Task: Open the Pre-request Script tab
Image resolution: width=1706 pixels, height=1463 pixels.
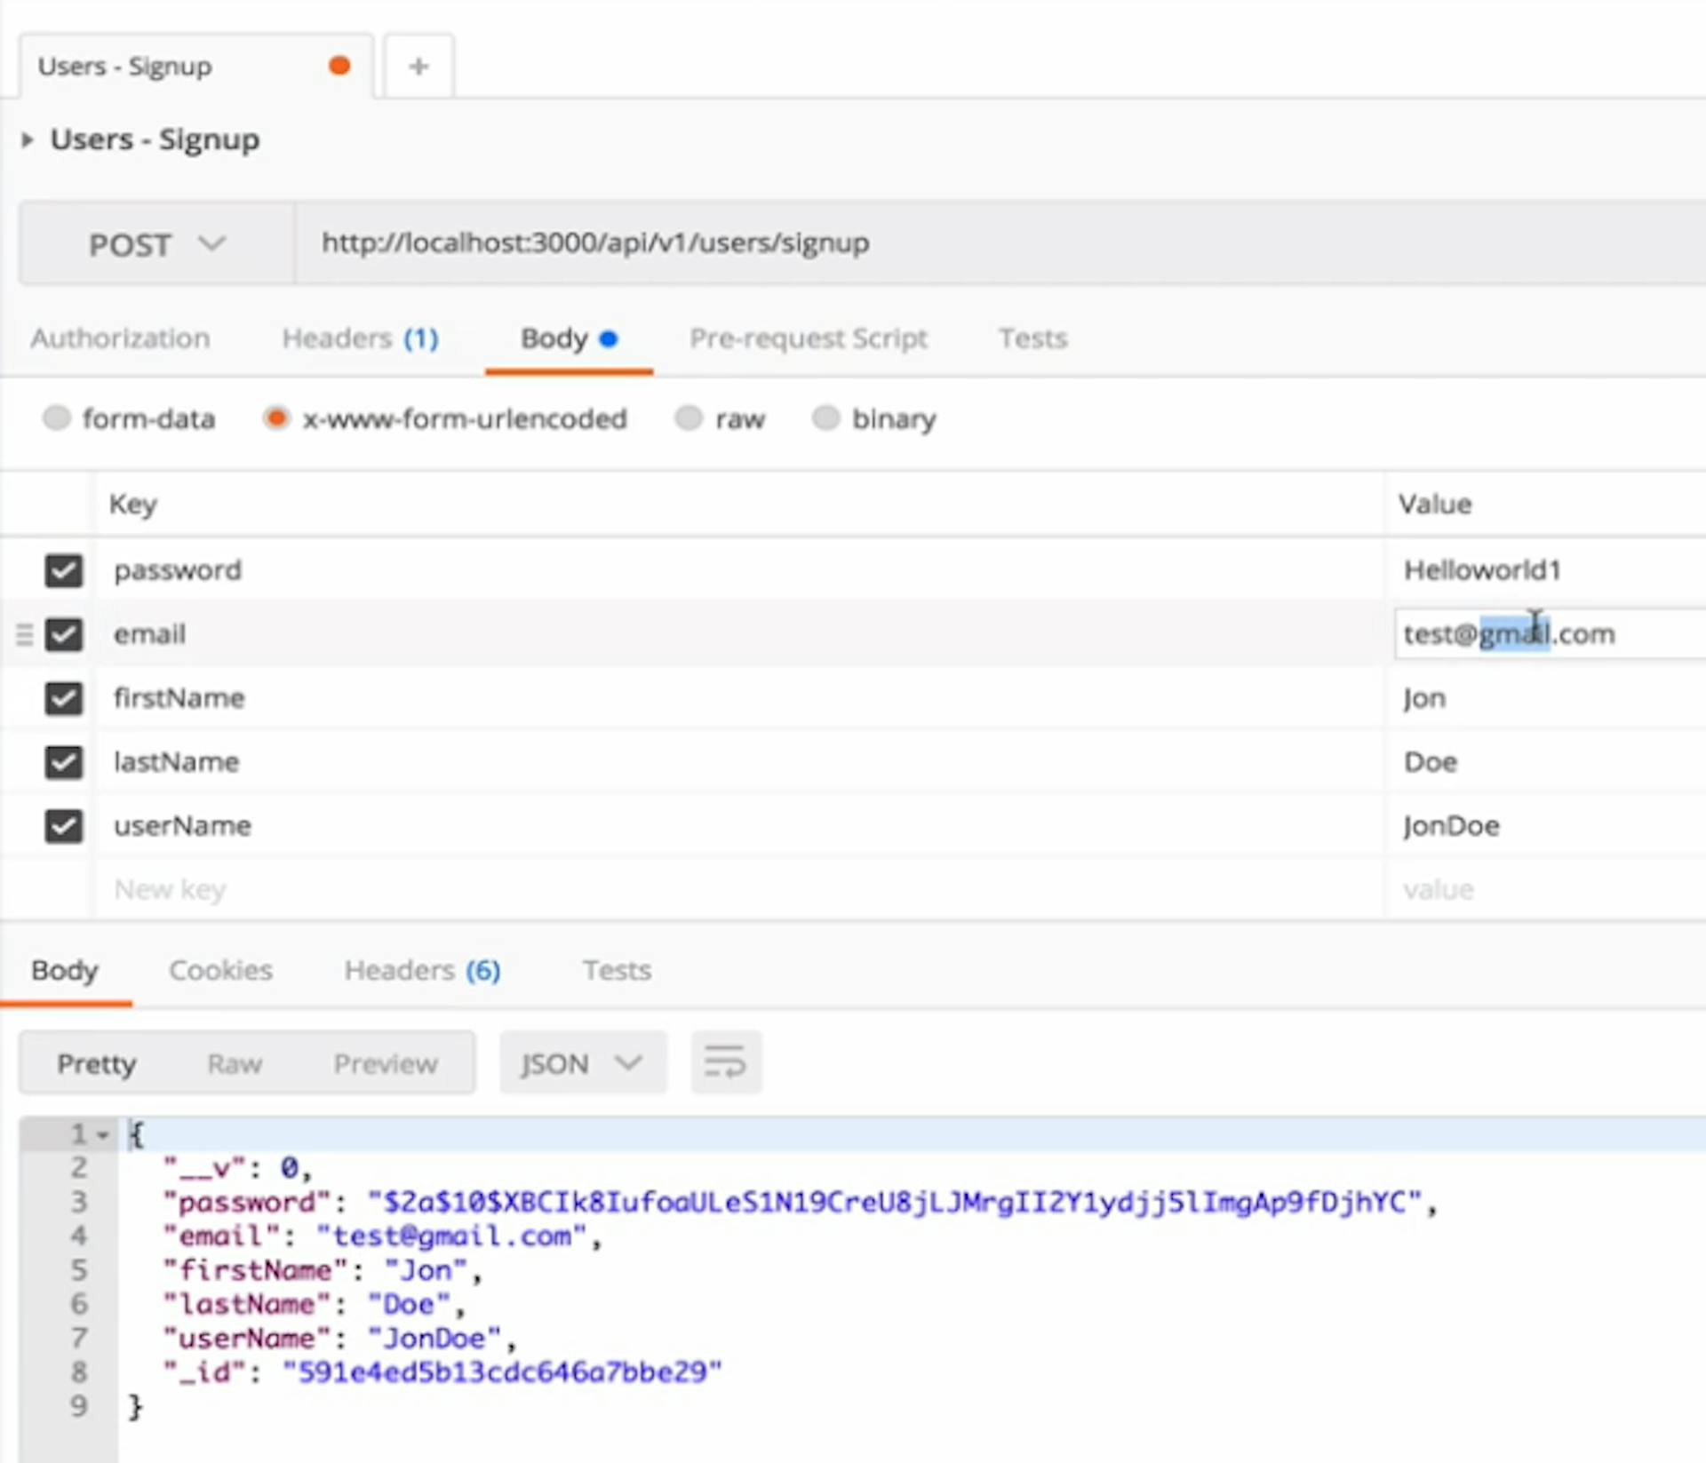Action: point(808,338)
